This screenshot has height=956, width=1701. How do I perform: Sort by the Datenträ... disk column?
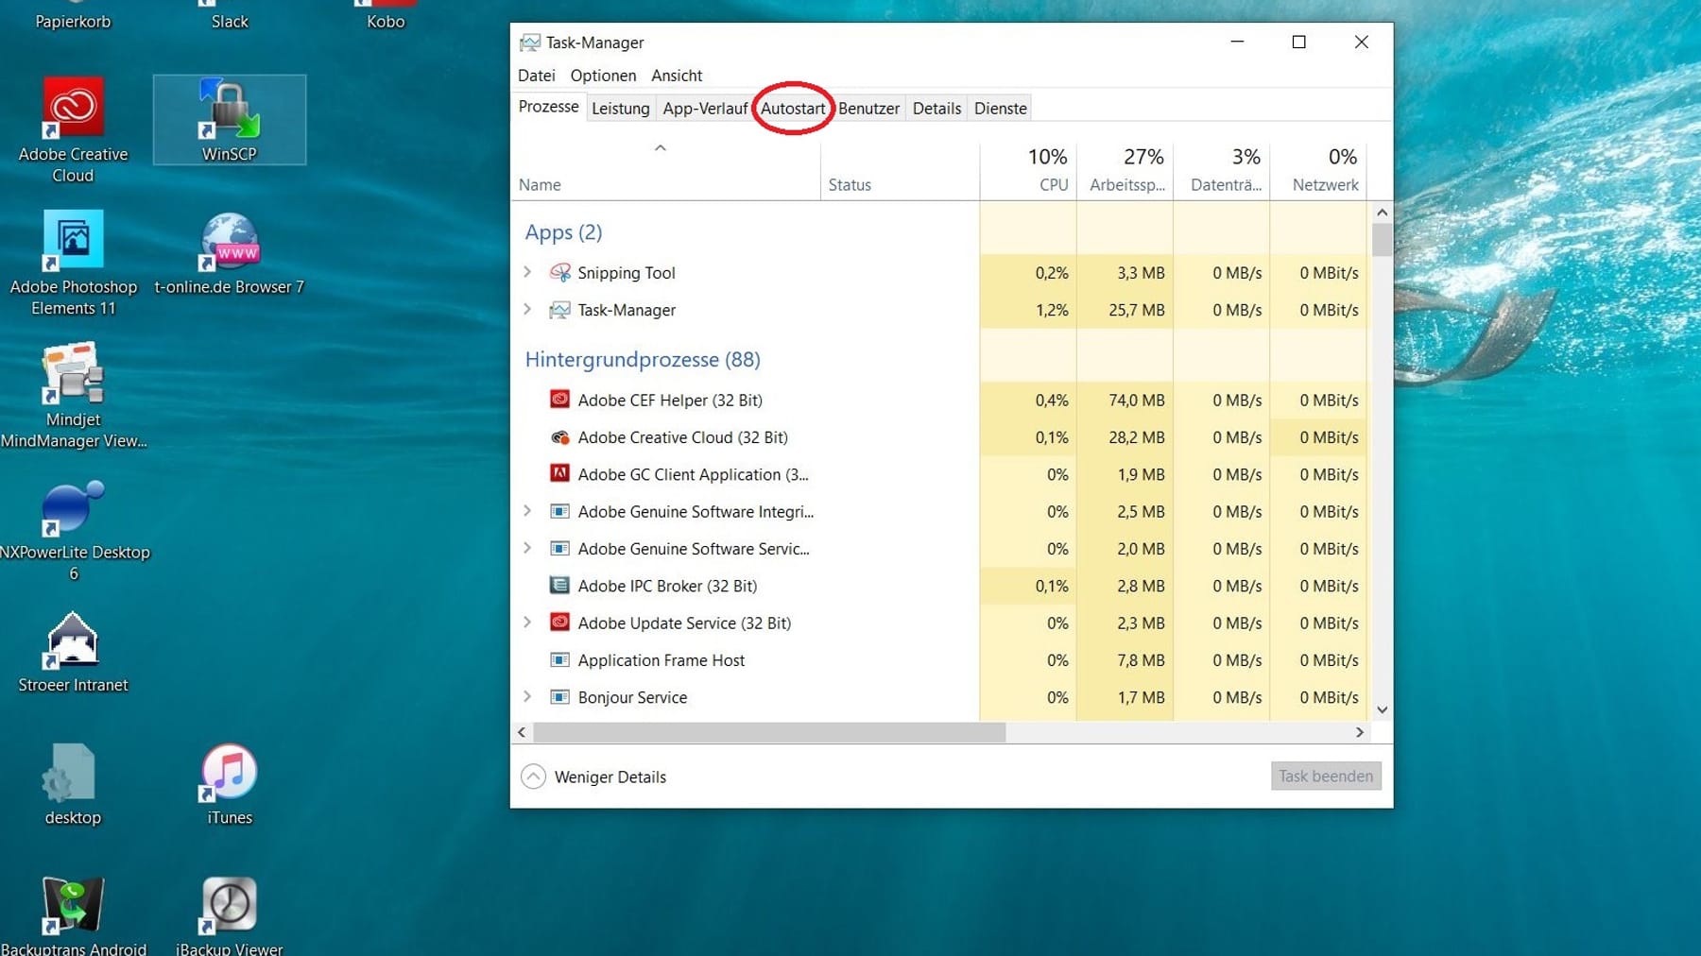pyautogui.click(x=1221, y=171)
